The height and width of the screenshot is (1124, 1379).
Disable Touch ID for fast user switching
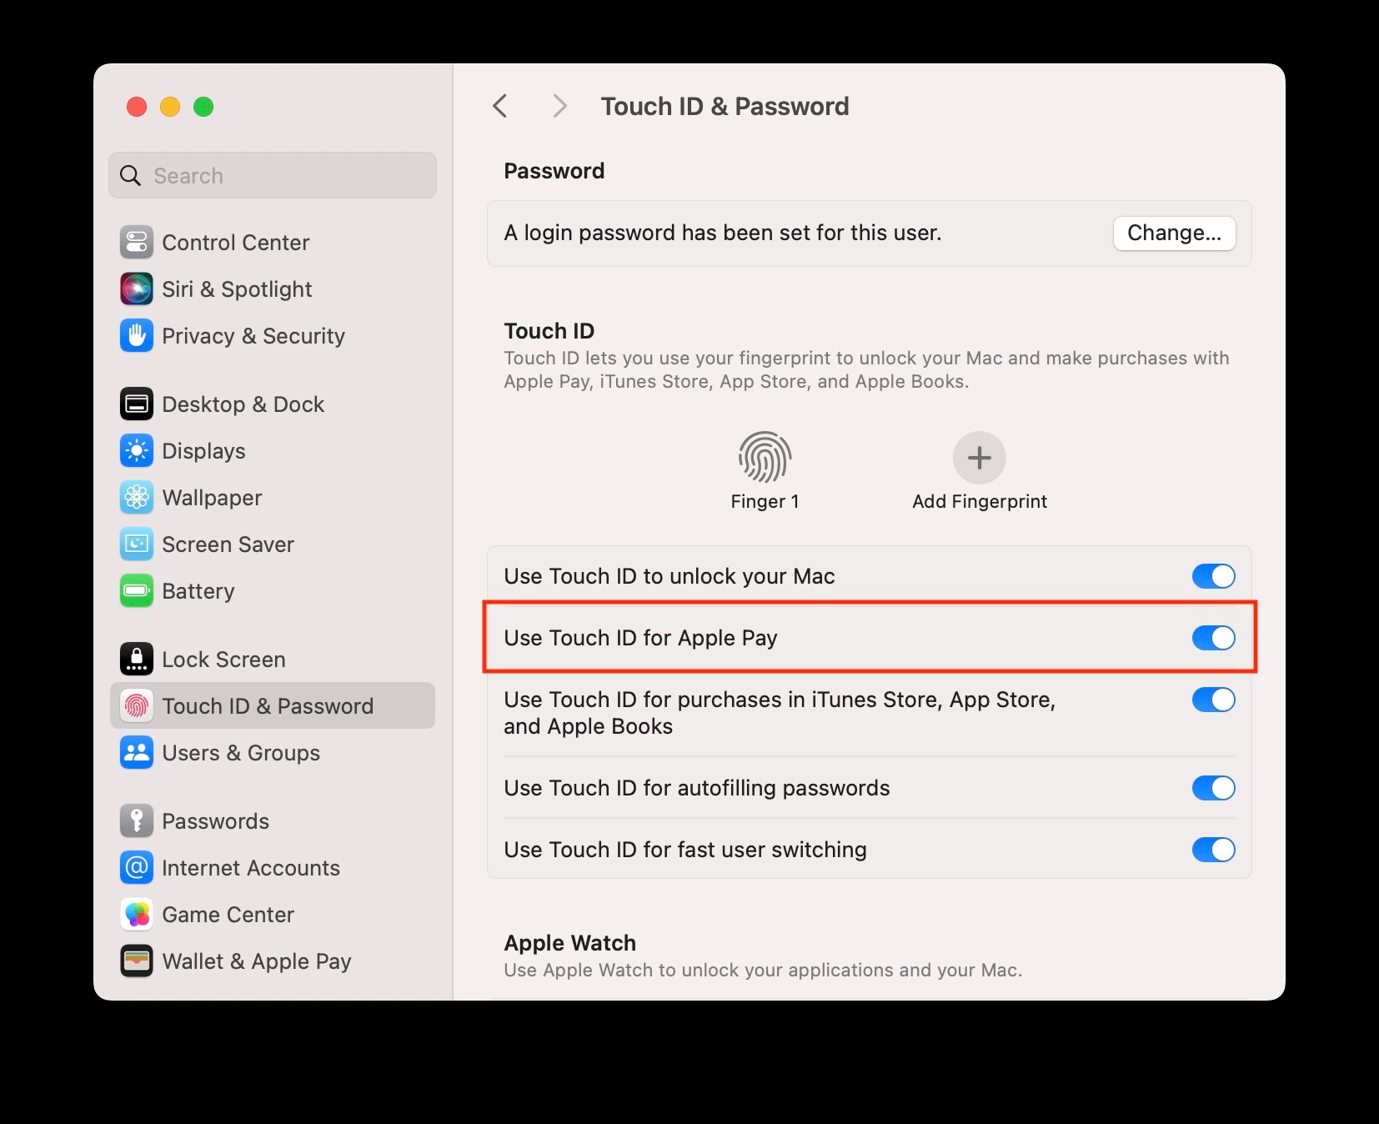[x=1214, y=850]
